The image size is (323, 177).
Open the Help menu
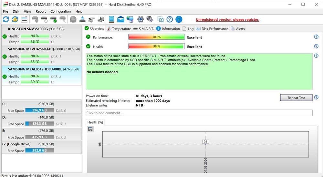[x=79, y=11]
